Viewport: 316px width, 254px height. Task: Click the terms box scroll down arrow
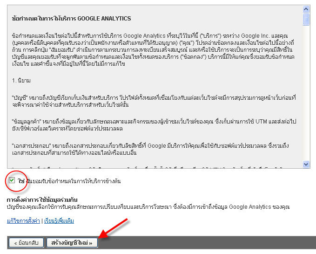(x=306, y=164)
